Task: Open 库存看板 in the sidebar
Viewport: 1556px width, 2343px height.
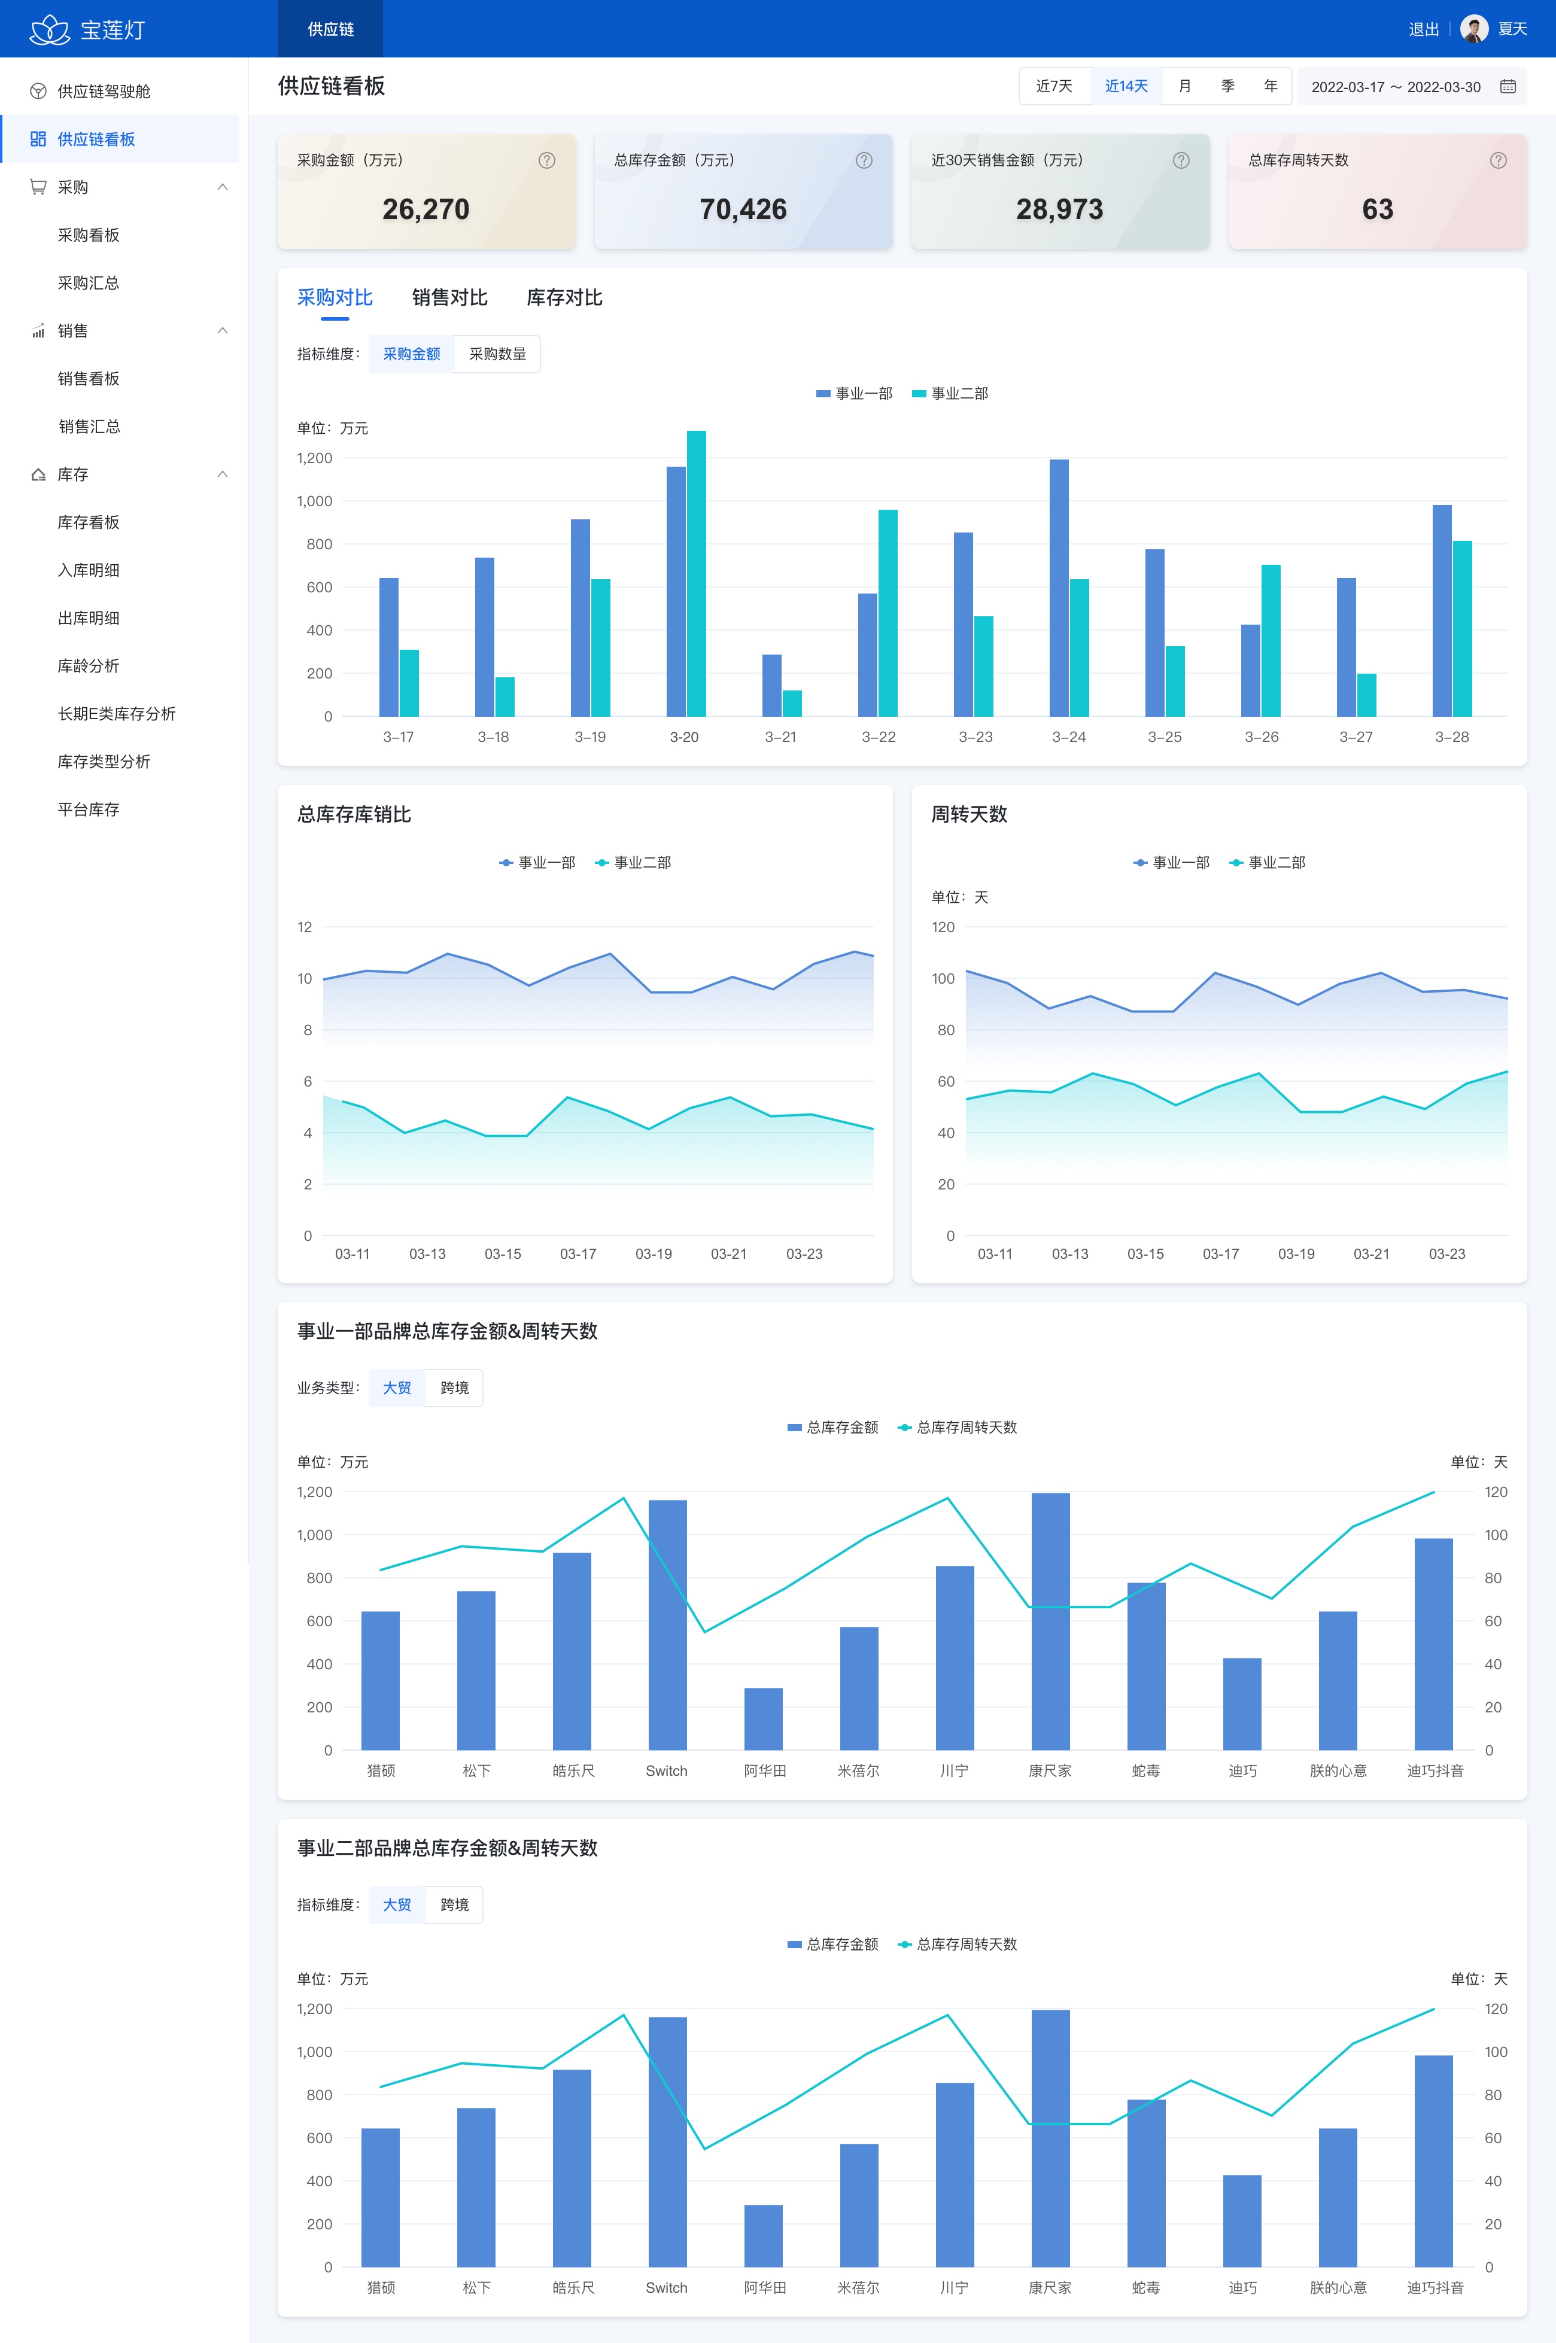Action: pyautogui.click(x=120, y=522)
